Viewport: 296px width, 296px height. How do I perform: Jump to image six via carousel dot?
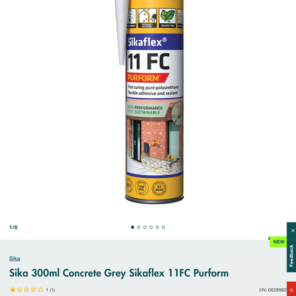pyautogui.click(x=163, y=227)
